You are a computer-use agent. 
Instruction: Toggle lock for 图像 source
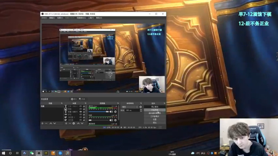coord(84,109)
